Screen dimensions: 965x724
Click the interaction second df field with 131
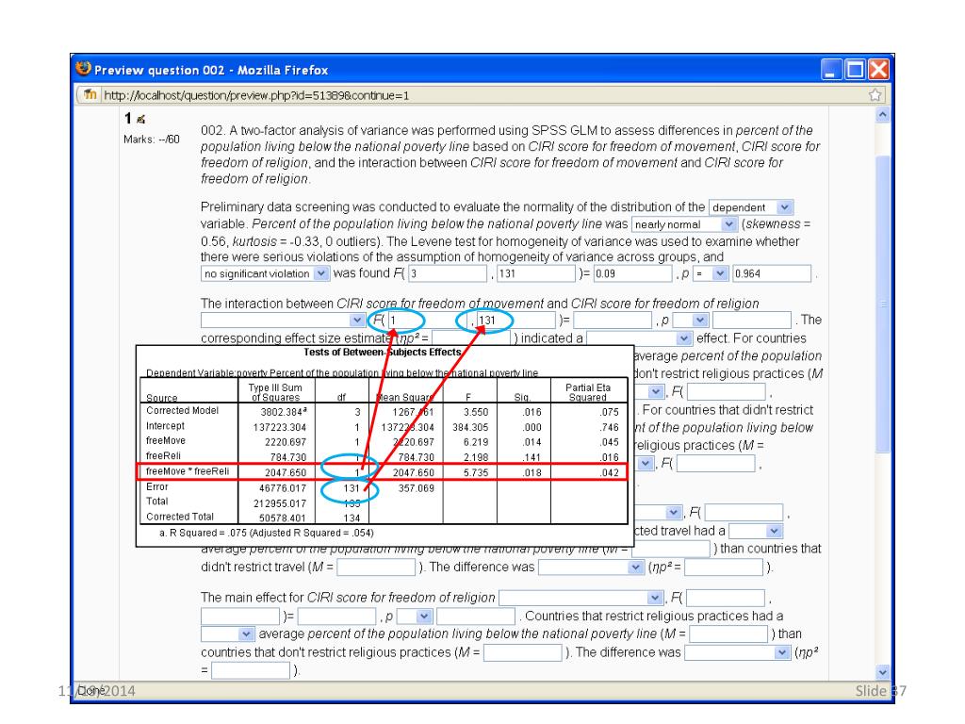515,321
